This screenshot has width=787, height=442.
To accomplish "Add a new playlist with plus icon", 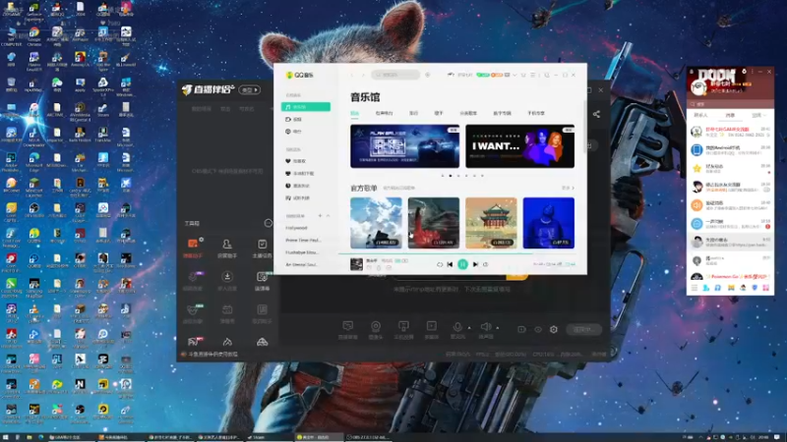I will point(320,215).
